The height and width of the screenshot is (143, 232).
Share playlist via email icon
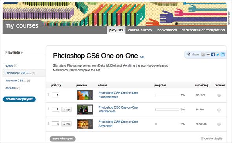point(203,55)
